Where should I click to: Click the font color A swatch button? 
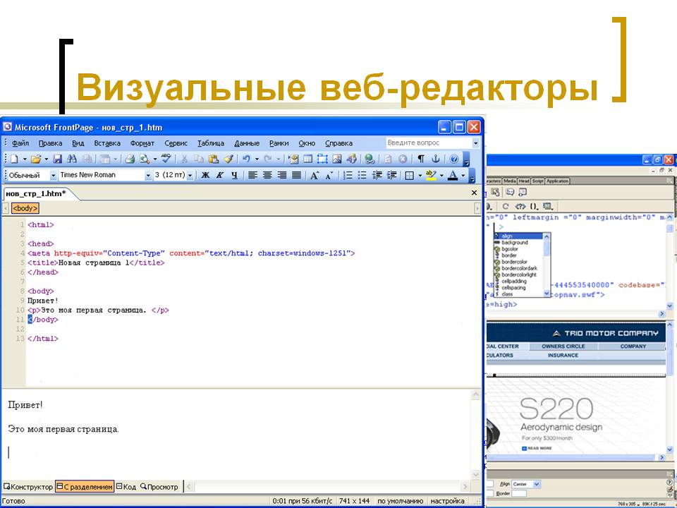[x=453, y=176]
